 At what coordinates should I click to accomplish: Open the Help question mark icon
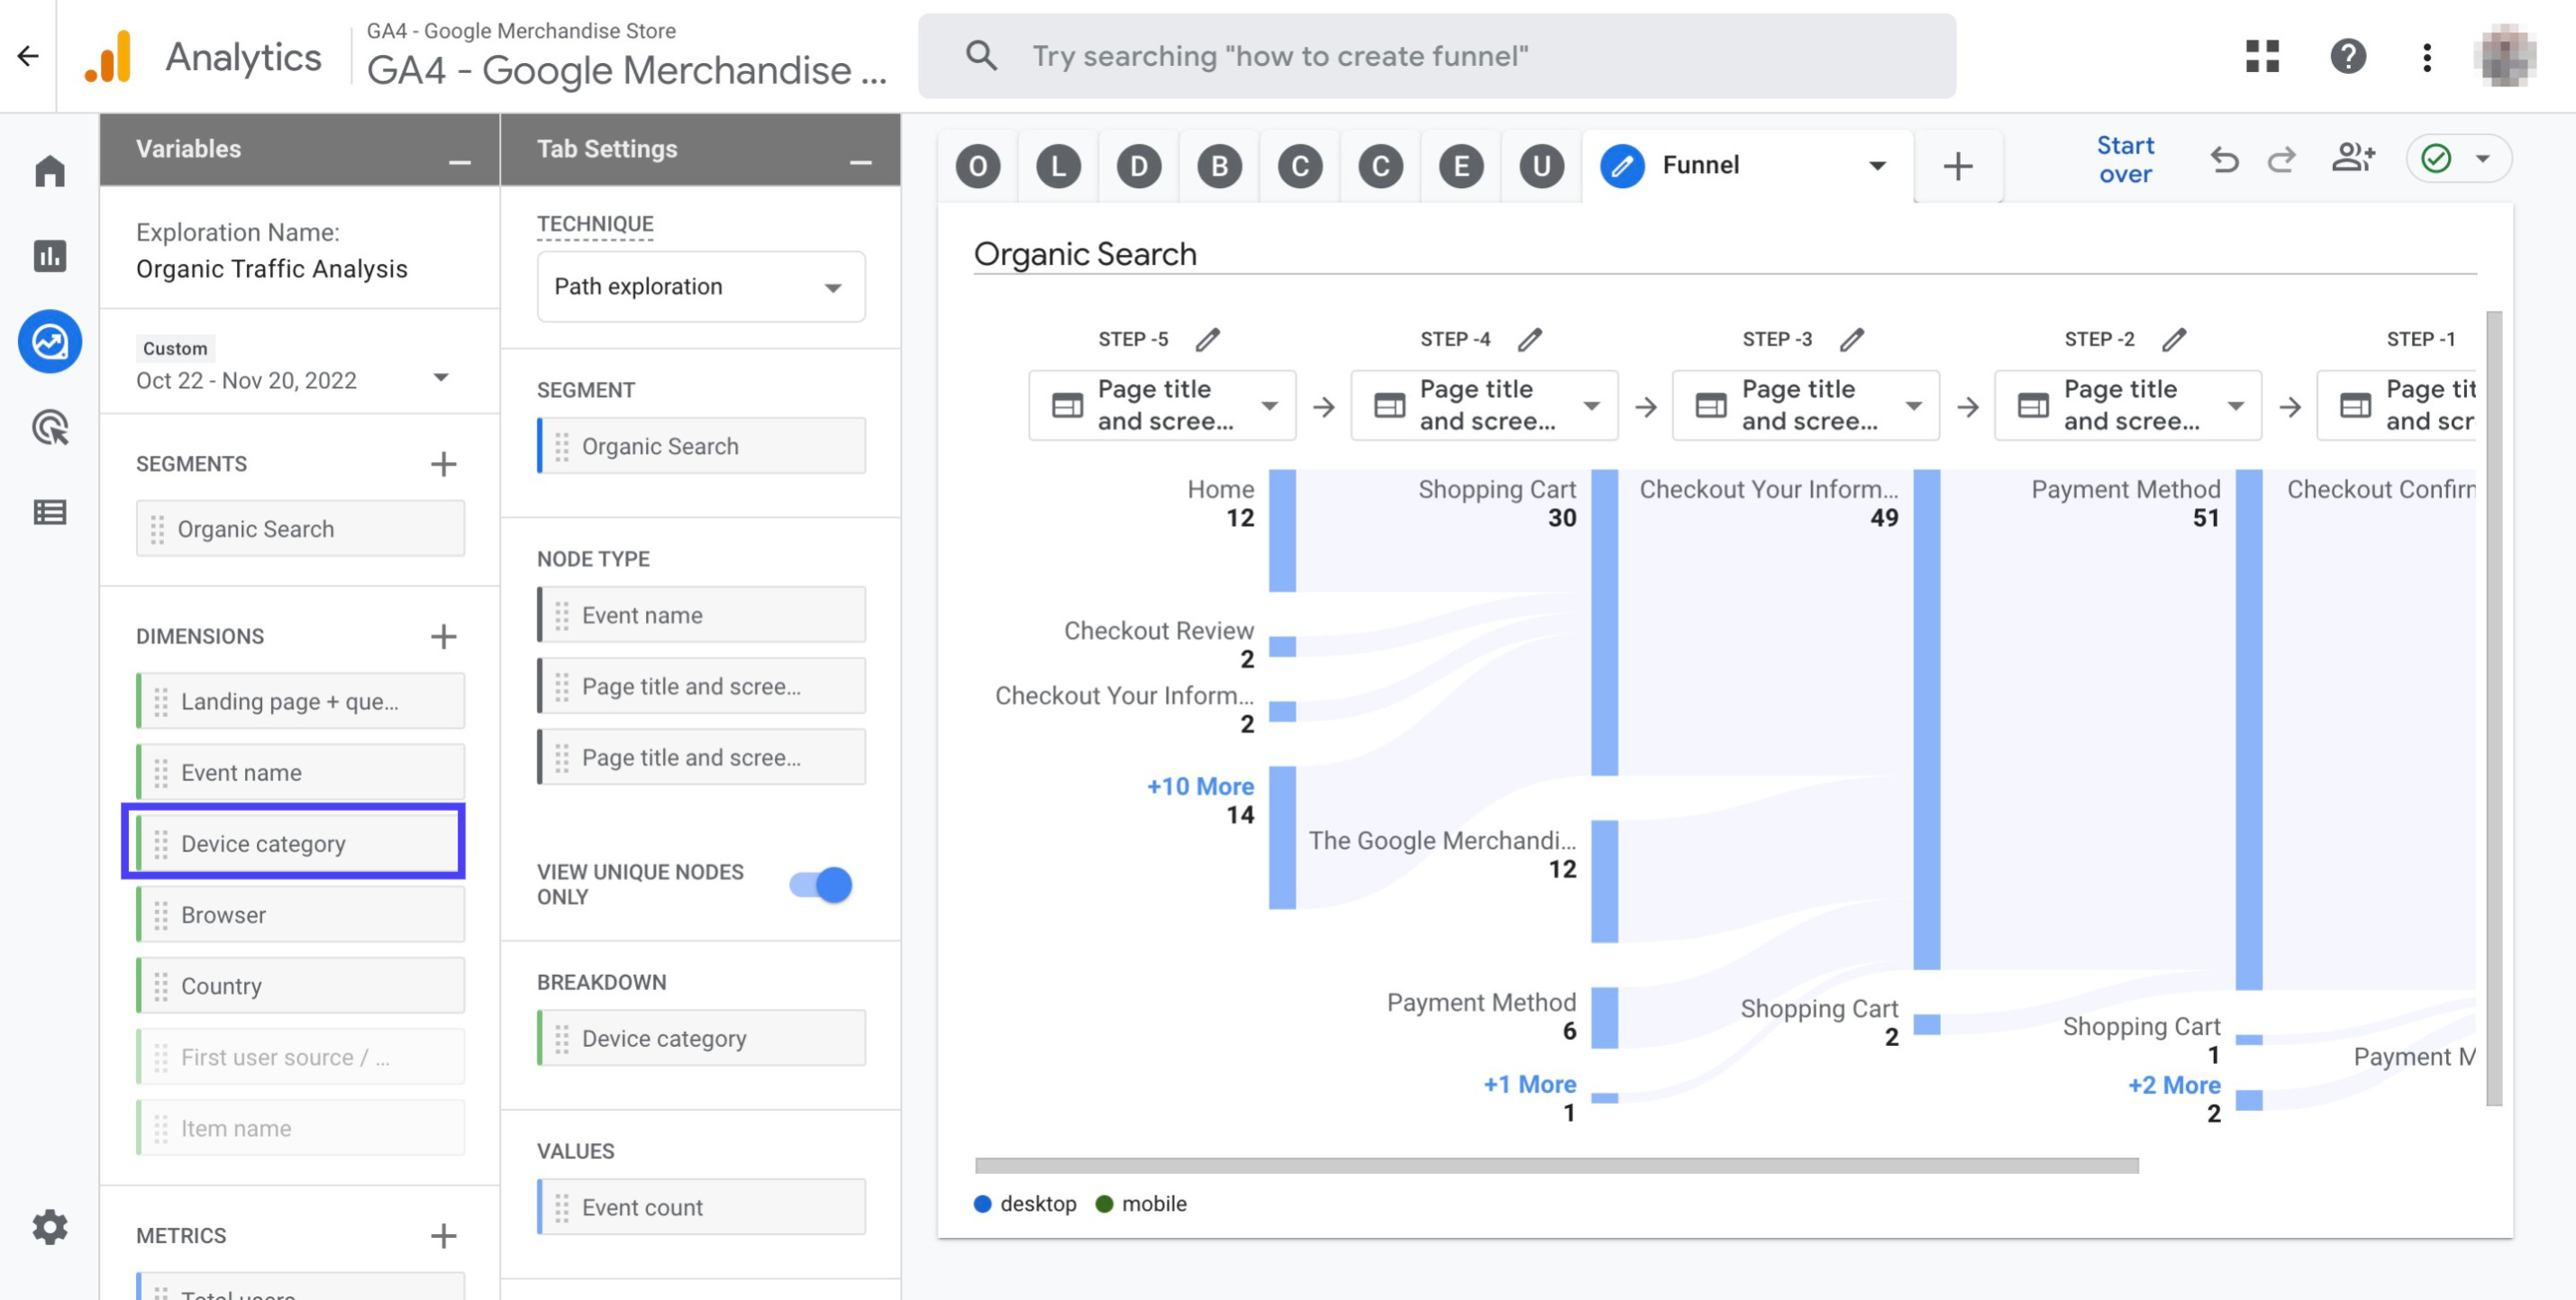(2348, 56)
